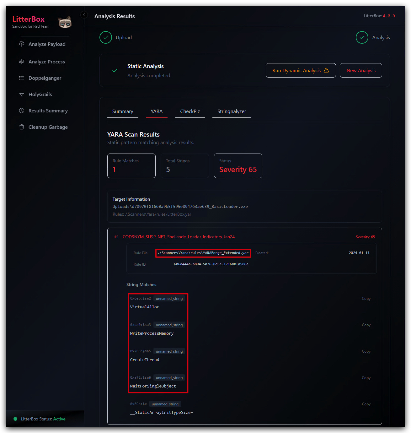Select the Stringnalyzer tab
This screenshot has width=411, height=433.
click(x=232, y=111)
